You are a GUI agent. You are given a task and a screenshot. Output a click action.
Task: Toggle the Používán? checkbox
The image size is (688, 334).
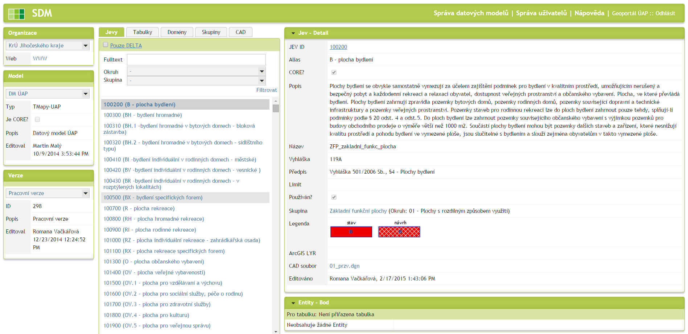coord(334,197)
